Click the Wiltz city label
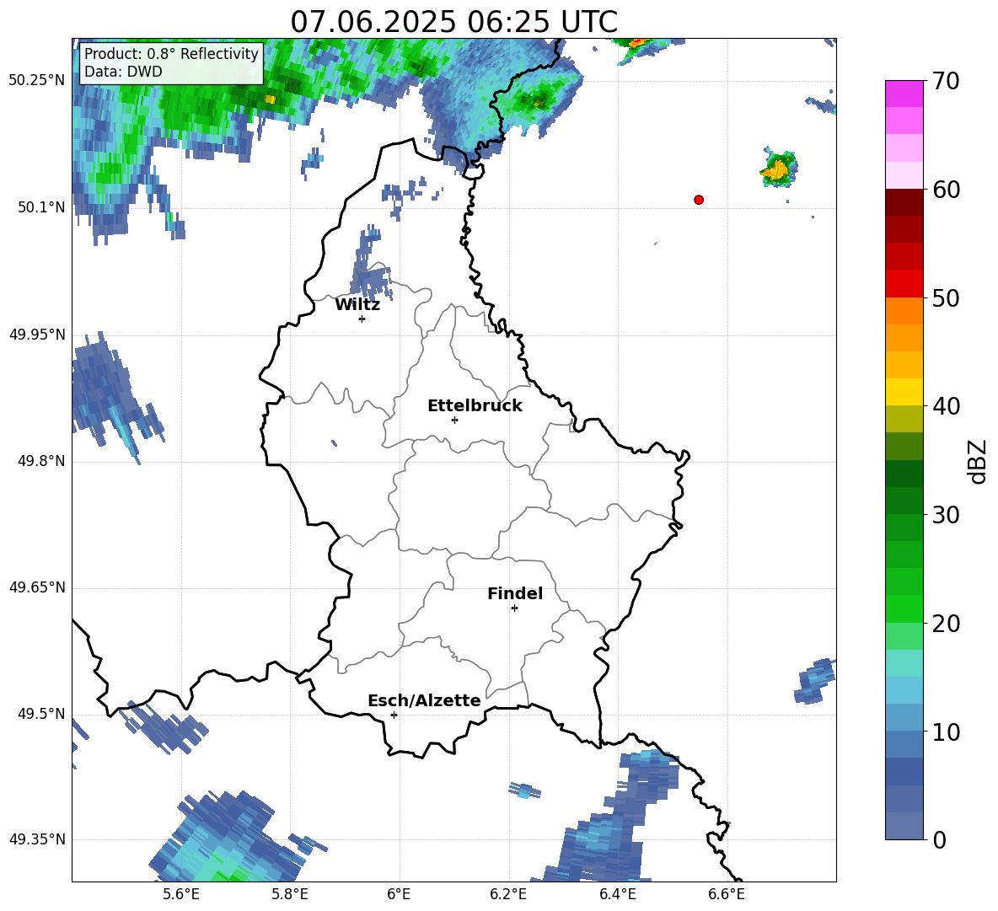 pos(357,305)
